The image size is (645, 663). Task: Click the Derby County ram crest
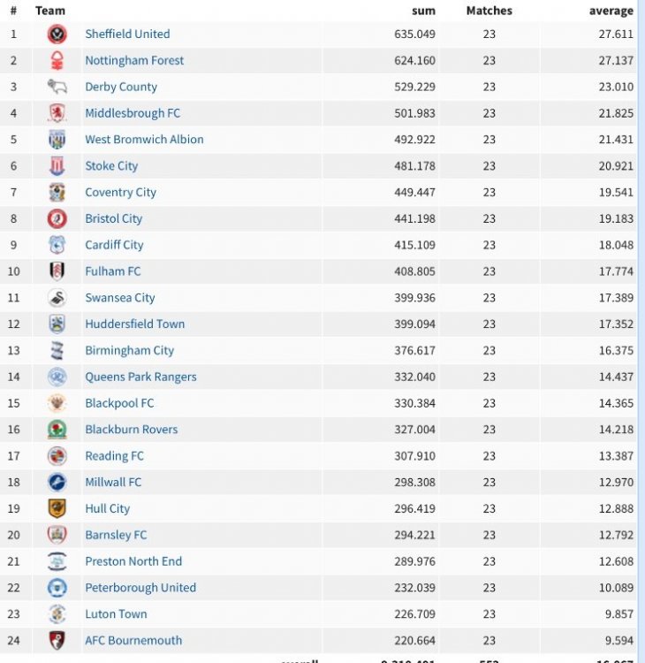[x=57, y=87]
